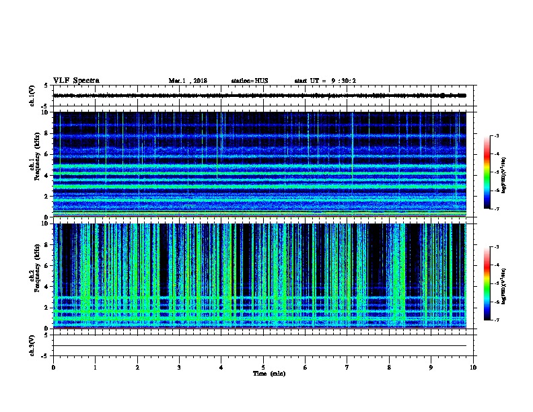
Task: Click the log PSD label beside ch.1 colorbar
Action: pos(504,175)
